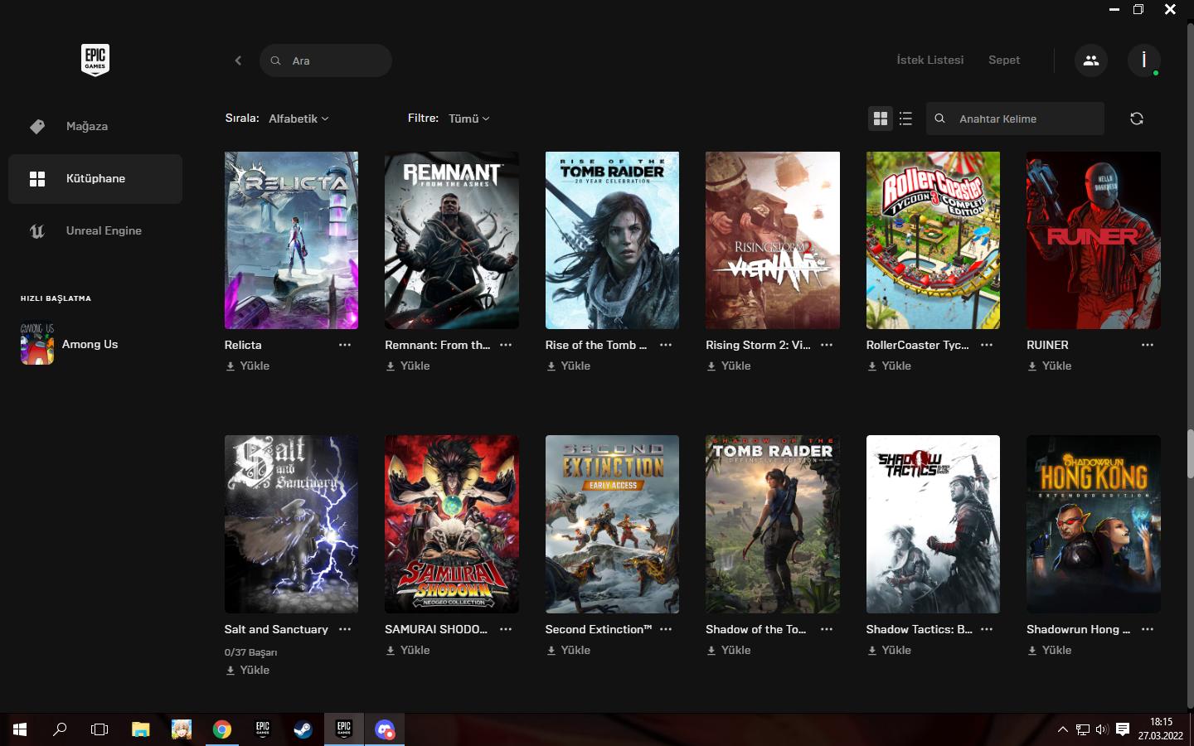
Task: Open the Samurai Shodown cover art
Action: [452, 525]
